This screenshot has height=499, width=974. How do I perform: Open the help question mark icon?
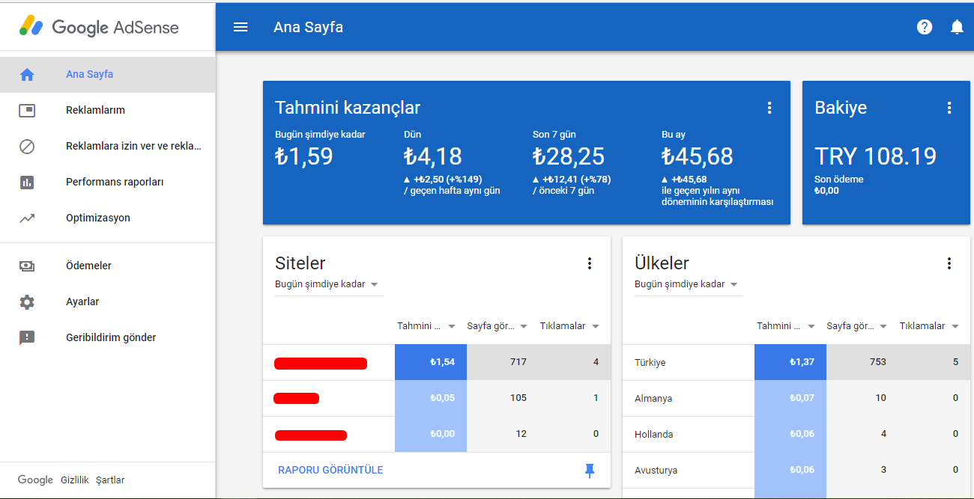[925, 27]
